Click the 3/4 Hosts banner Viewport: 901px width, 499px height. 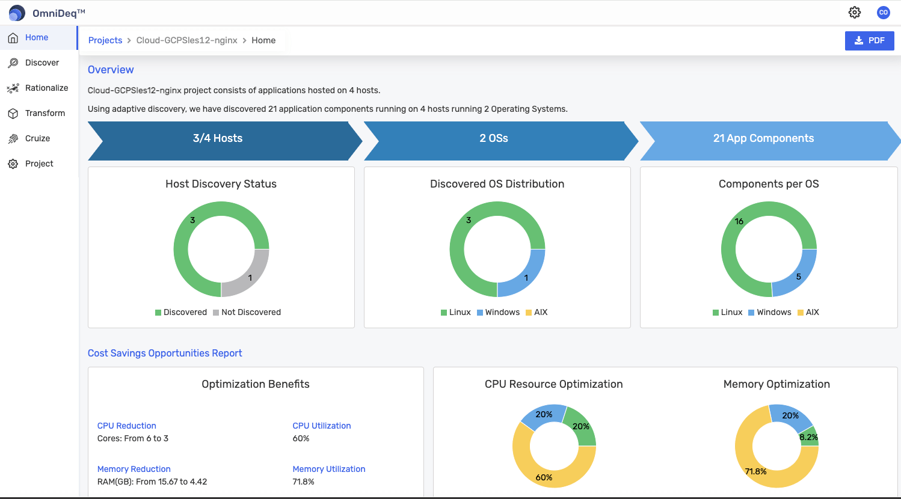[218, 138]
